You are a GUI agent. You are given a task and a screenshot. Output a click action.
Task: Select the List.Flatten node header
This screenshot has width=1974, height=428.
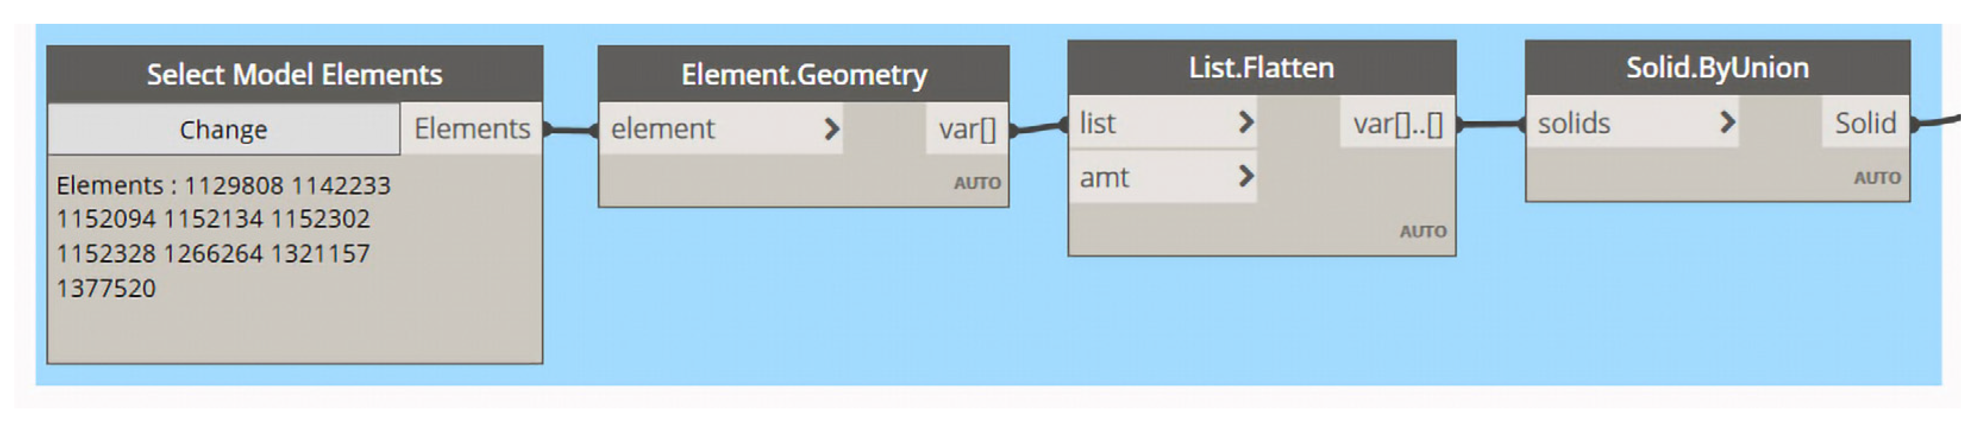tap(1261, 68)
